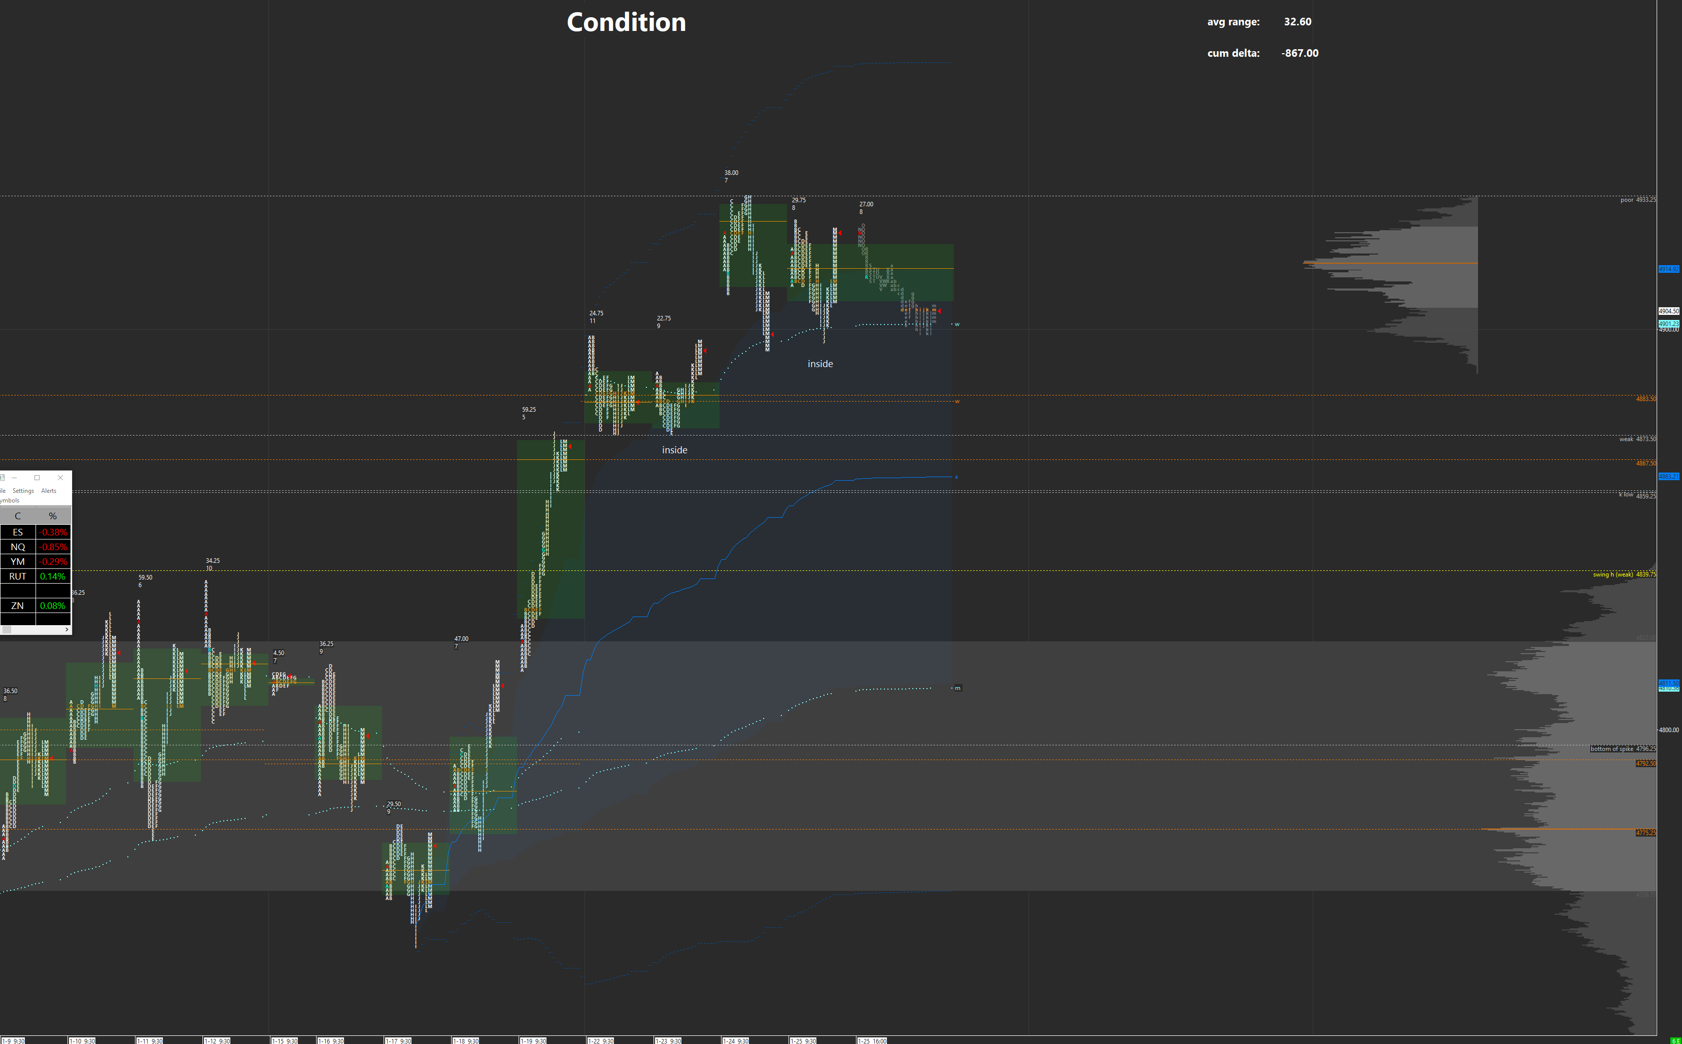1682x1044 pixels.
Task: Click the quote window scrollbar right arrow
Action: pyautogui.click(x=67, y=630)
